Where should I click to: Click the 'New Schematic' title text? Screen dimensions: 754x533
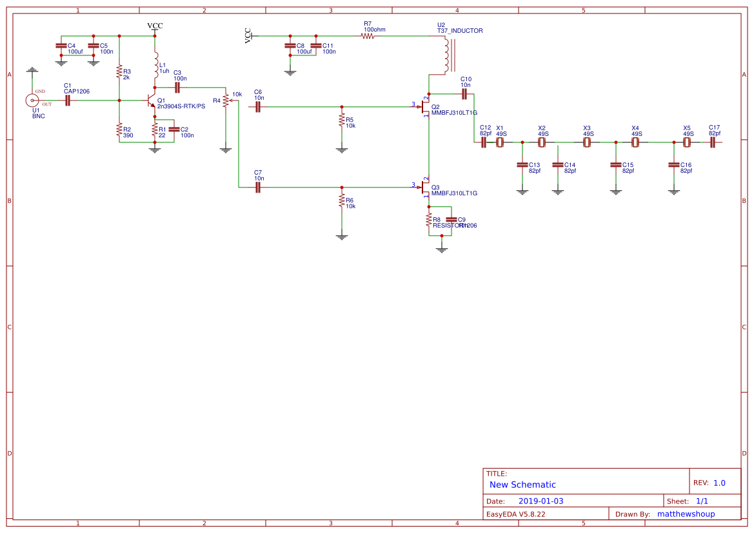tap(522, 485)
